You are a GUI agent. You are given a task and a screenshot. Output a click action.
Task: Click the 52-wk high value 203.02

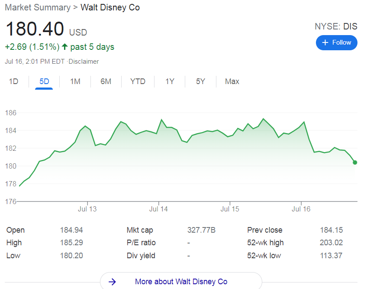point(331,243)
